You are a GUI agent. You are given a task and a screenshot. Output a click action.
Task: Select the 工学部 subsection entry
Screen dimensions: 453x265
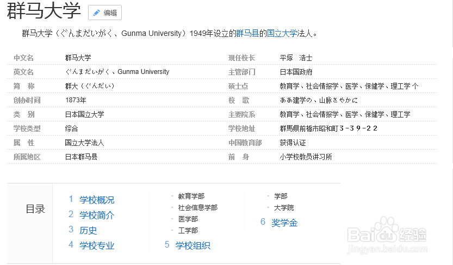click(188, 230)
